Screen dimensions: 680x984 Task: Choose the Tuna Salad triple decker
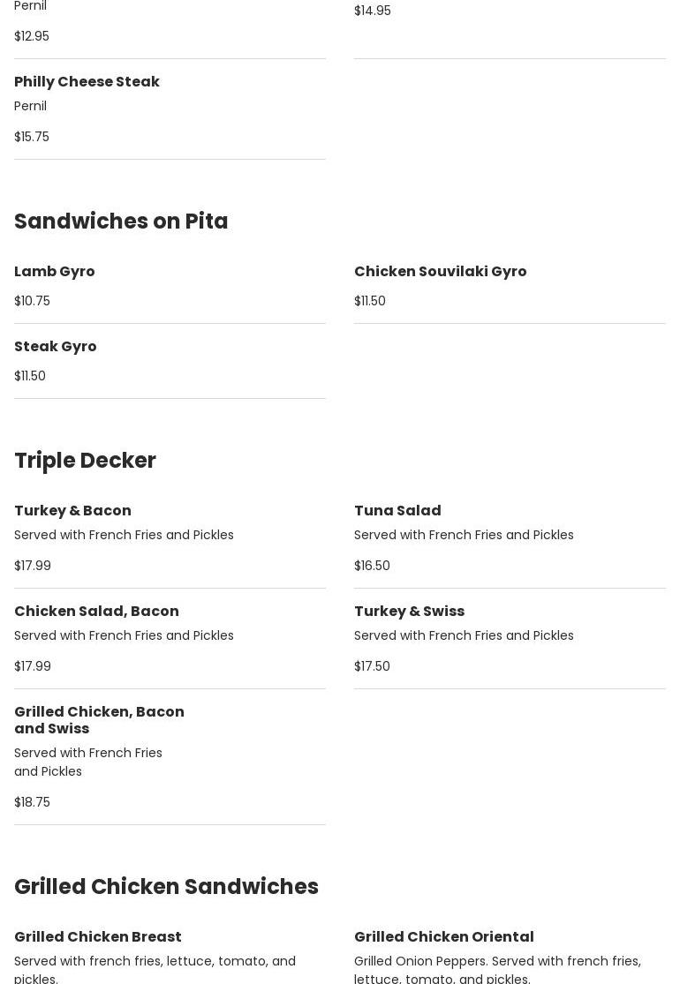click(397, 510)
